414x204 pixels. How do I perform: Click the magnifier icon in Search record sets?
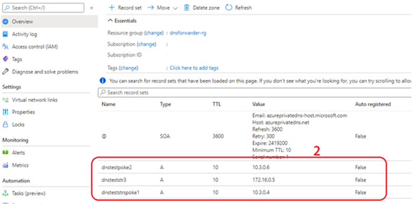(103, 92)
